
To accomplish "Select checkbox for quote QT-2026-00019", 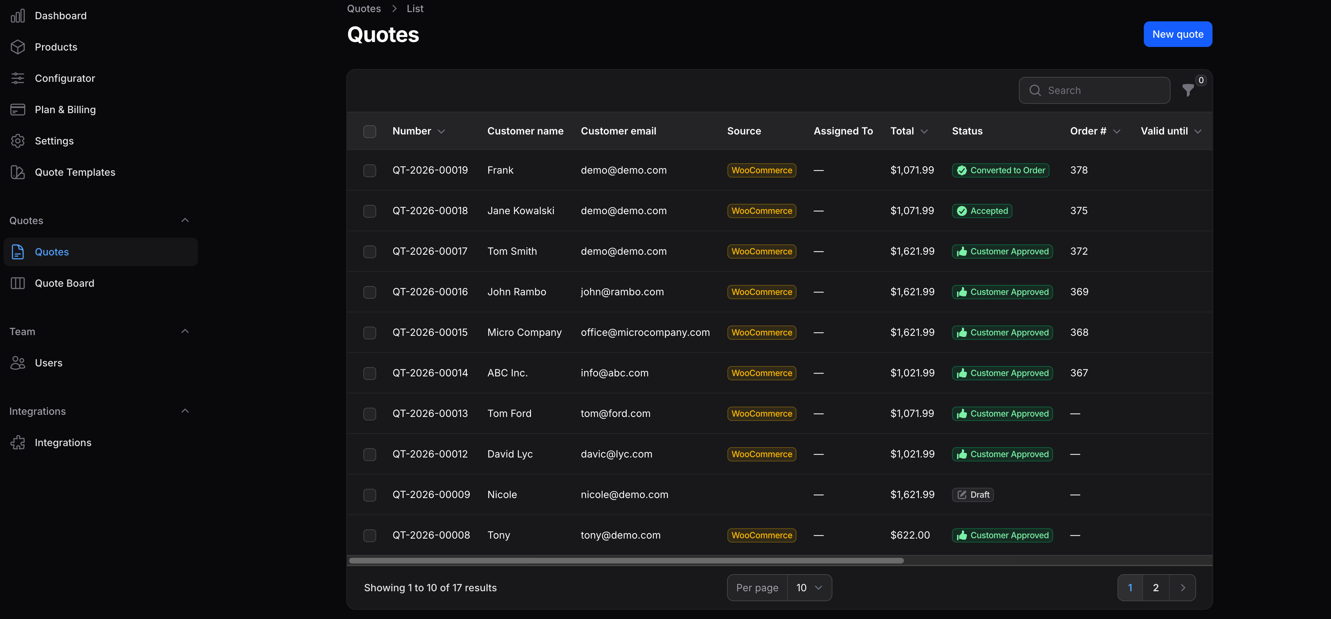I will pos(369,170).
